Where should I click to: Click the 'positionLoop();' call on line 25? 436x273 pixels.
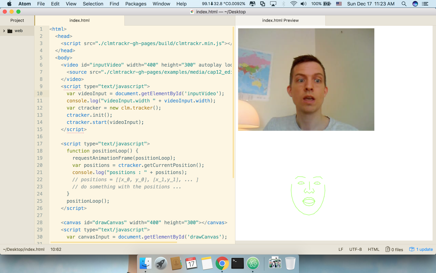tap(88, 201)
